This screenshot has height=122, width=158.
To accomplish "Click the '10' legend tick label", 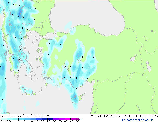I will (31, 121).
